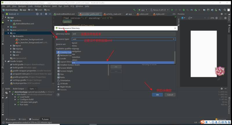232x125 pixels.
Task: Open Resource Manager side tab
Action: 3,36
